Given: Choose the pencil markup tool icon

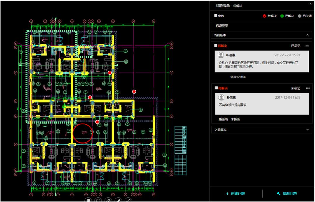Looking at the screenshot, I should tap(118, 200).
